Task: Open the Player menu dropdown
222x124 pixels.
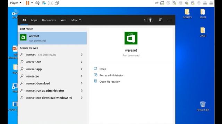Action: (x=16, y=3)
